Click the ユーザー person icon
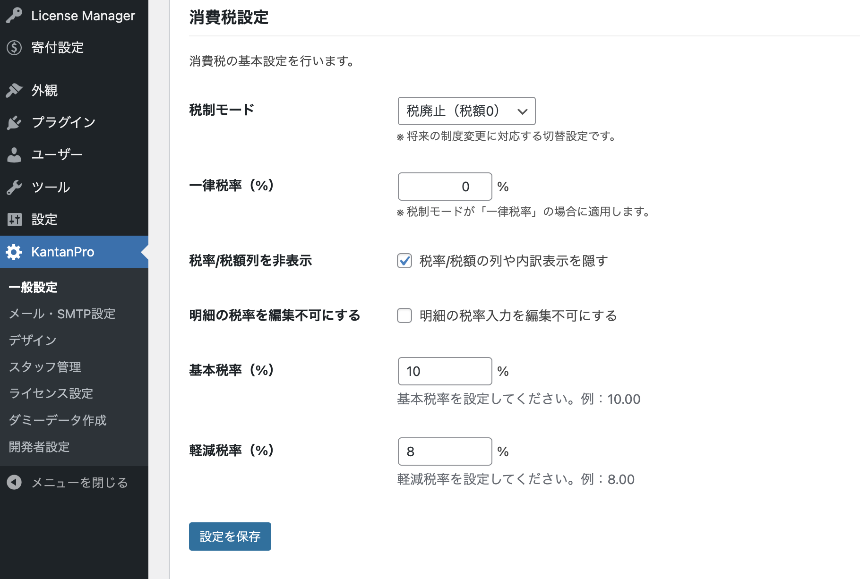Image resolution: width=860 pixels, height=579 pixels. pyautogui.click(x=14, y=155)
